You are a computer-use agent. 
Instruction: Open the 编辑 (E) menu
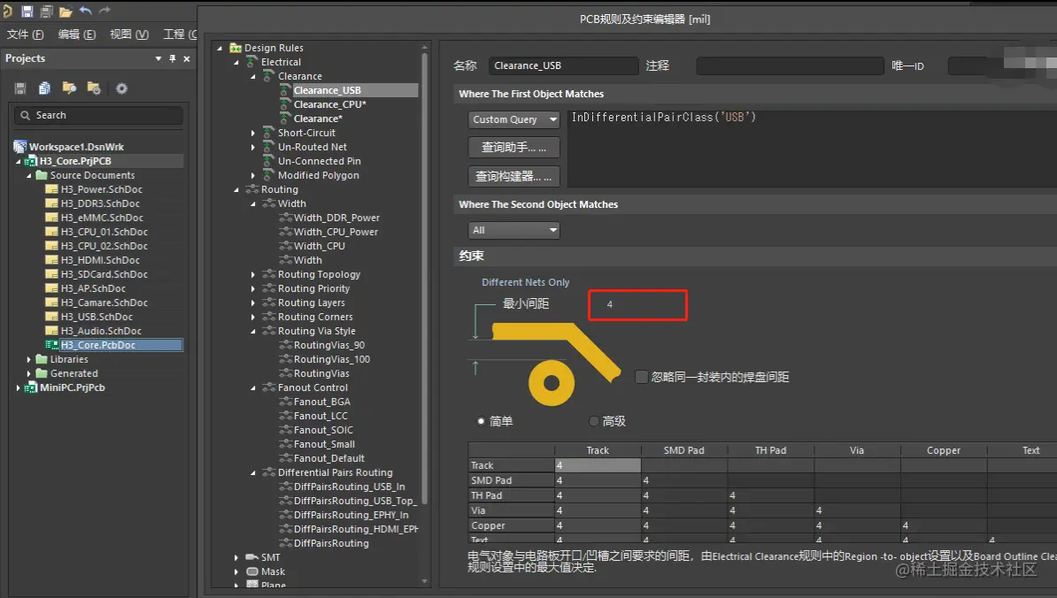pyautogui.click(x=77, y=34)
